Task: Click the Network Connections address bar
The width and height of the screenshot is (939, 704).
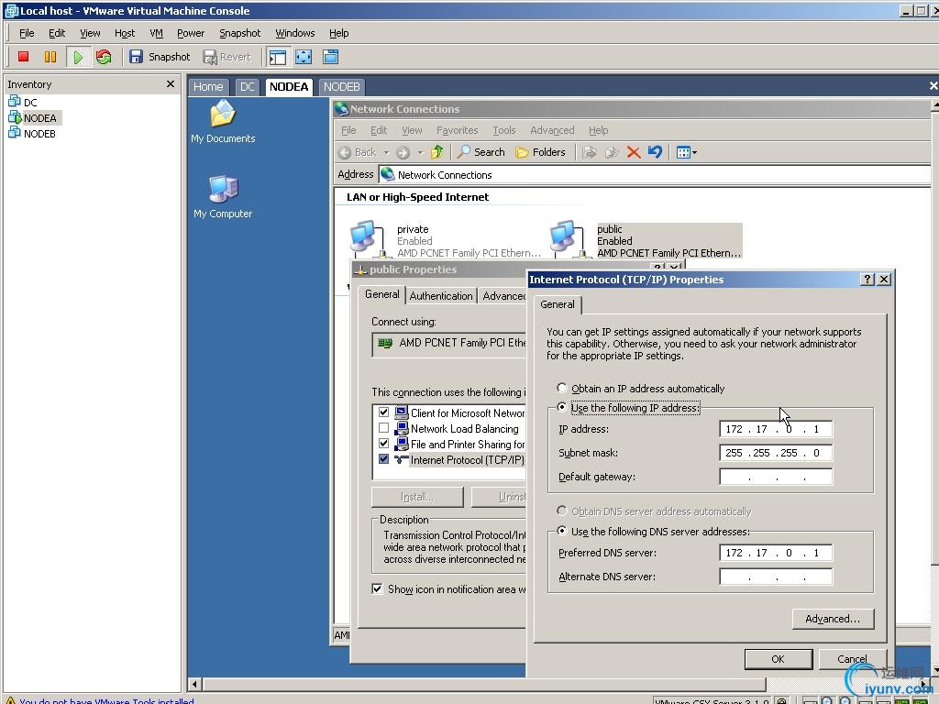Action: (x=655, y=175)
